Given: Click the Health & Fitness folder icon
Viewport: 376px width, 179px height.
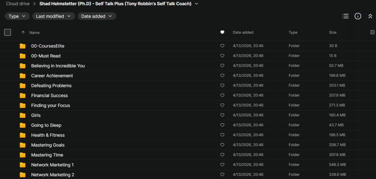Looking at the screenshot, I should pos(23,135).
